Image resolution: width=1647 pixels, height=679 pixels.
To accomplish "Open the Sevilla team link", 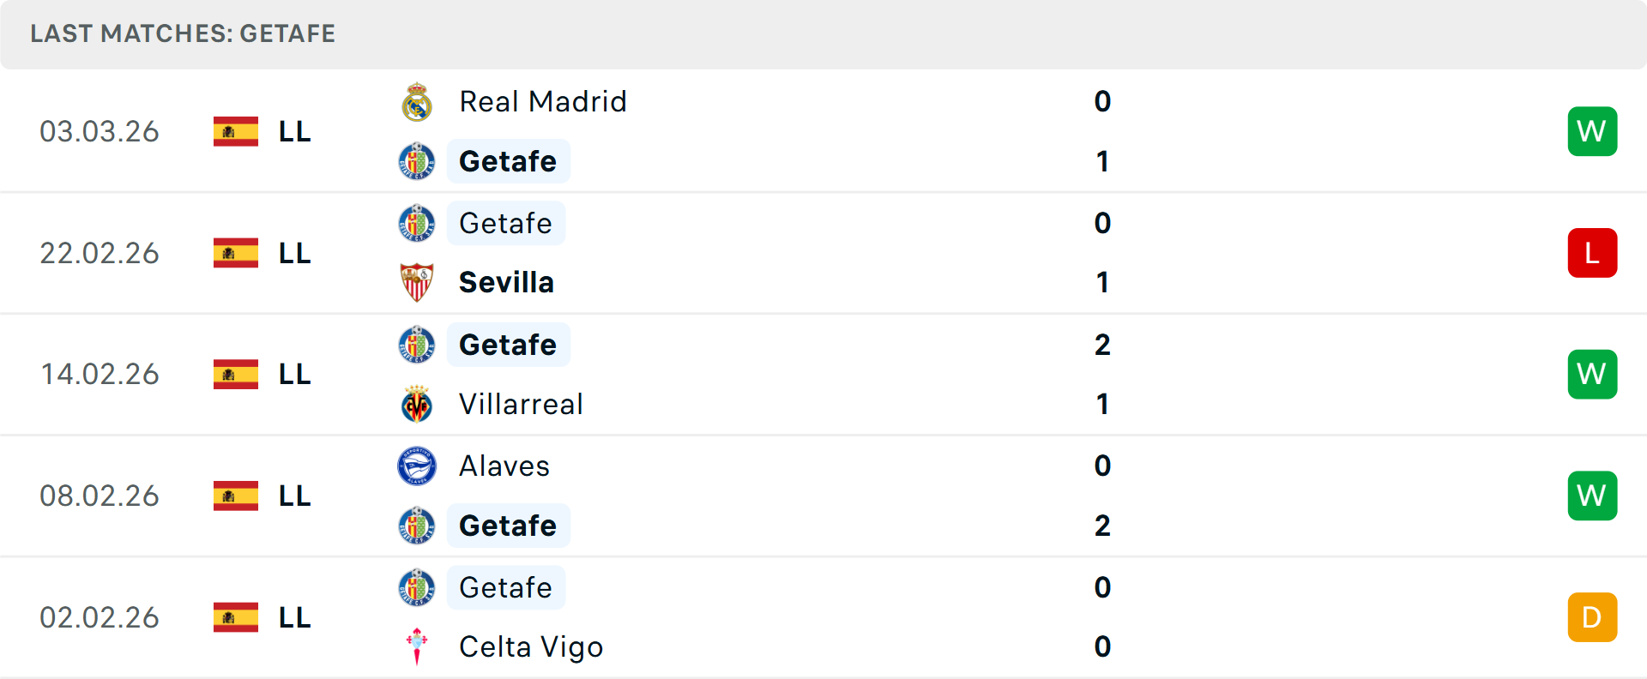I will pos(506,282).
